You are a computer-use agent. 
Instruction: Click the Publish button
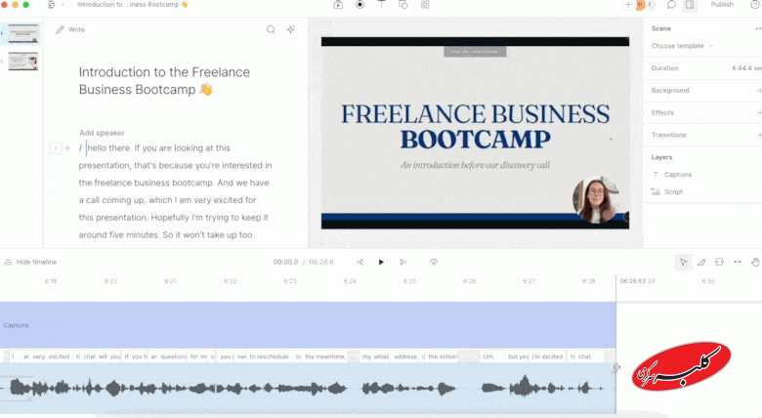point(722,5)
